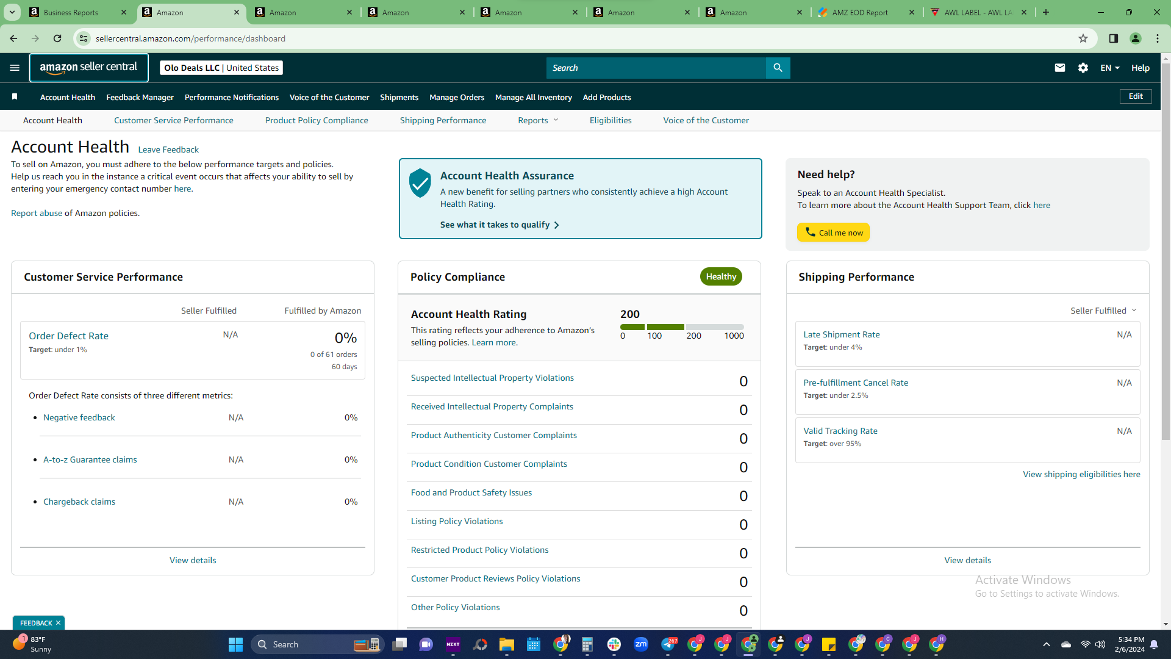Viewport: 1171px width, 659px height.
Task: Open Report abuse link
Action: point(37,213)
